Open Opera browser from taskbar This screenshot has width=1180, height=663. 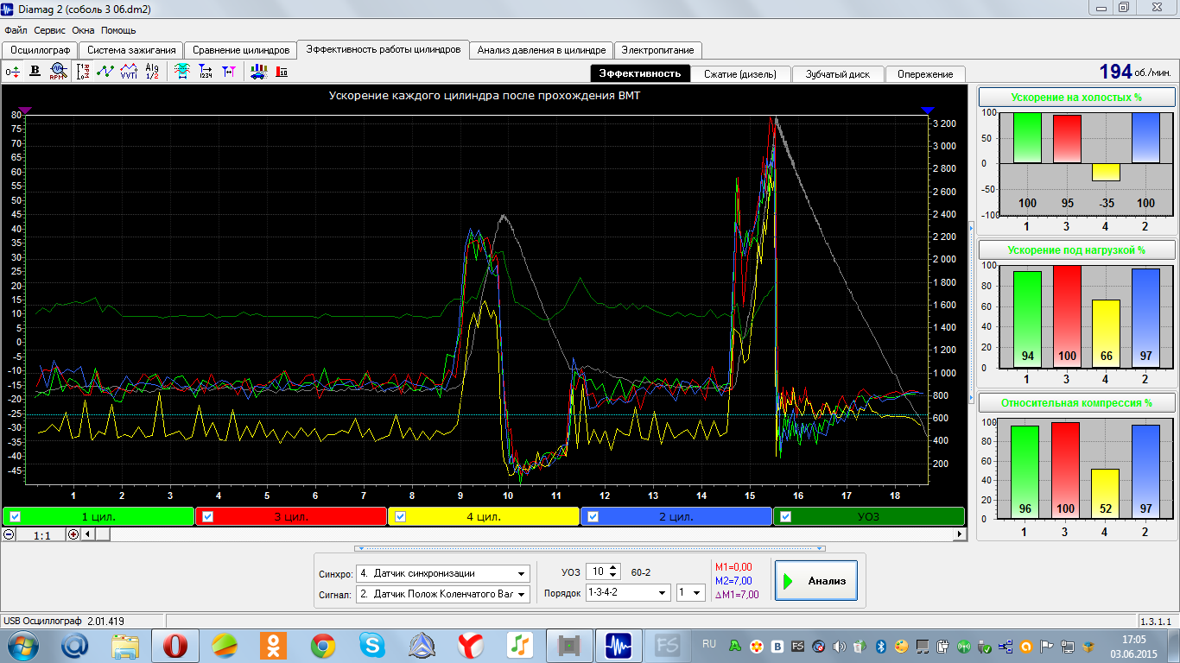pos(175,645)
